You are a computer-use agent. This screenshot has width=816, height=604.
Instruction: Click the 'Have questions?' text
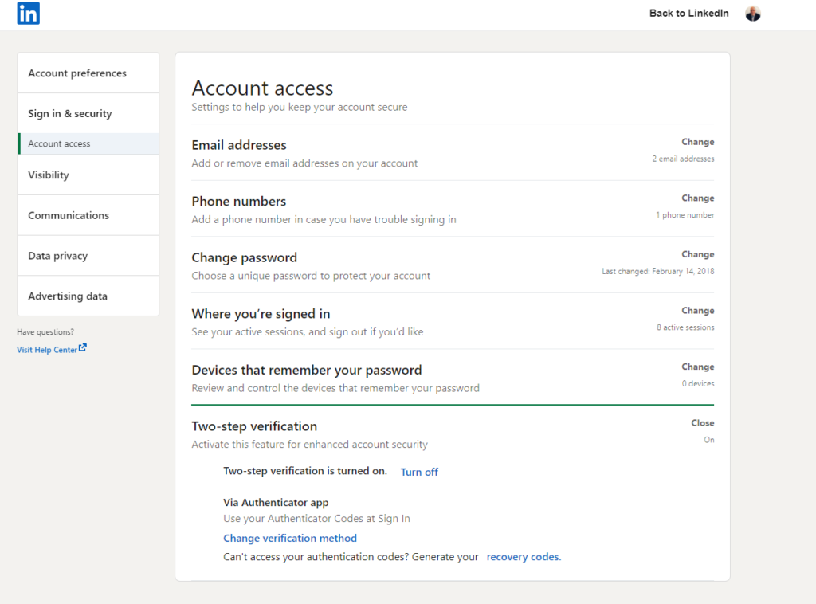[45, 332]
